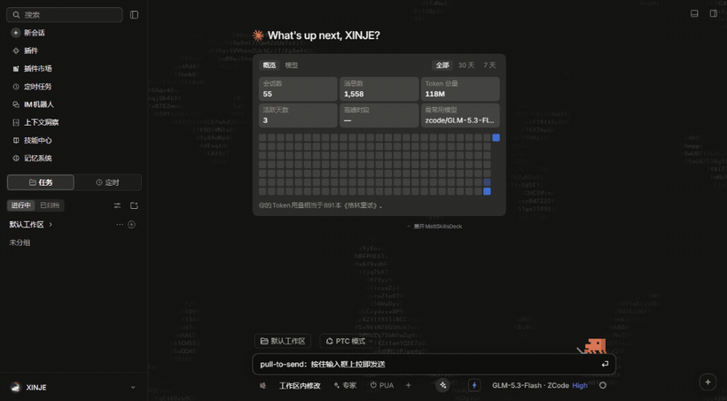The height and width of the screenshot is (401, 727).
Task: Toggle the bottom panel icon top-right
Action: pyautogui.click(x=694, y=13)
